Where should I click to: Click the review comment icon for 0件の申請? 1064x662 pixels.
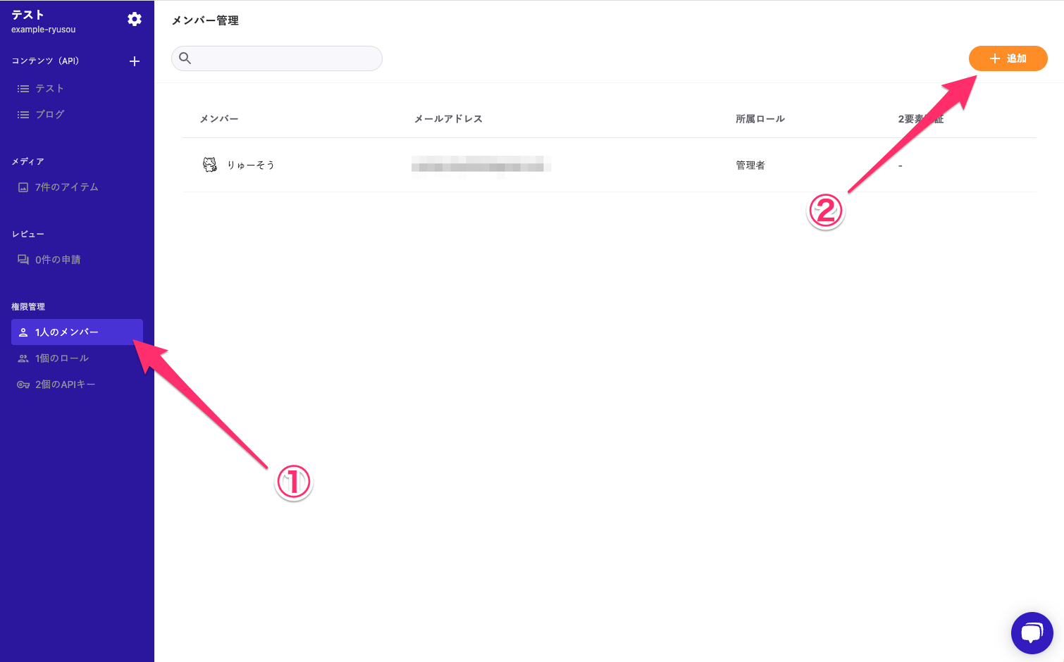click(23, 260)
